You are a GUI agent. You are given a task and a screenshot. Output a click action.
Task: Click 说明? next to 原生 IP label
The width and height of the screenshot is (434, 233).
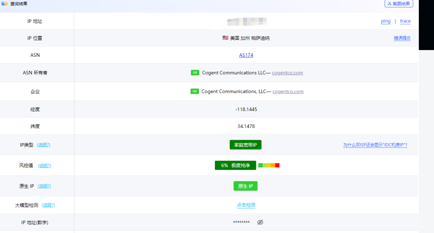[x=44, y=186]
